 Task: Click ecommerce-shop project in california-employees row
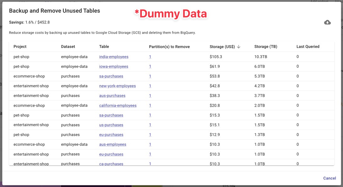point(29,105)
